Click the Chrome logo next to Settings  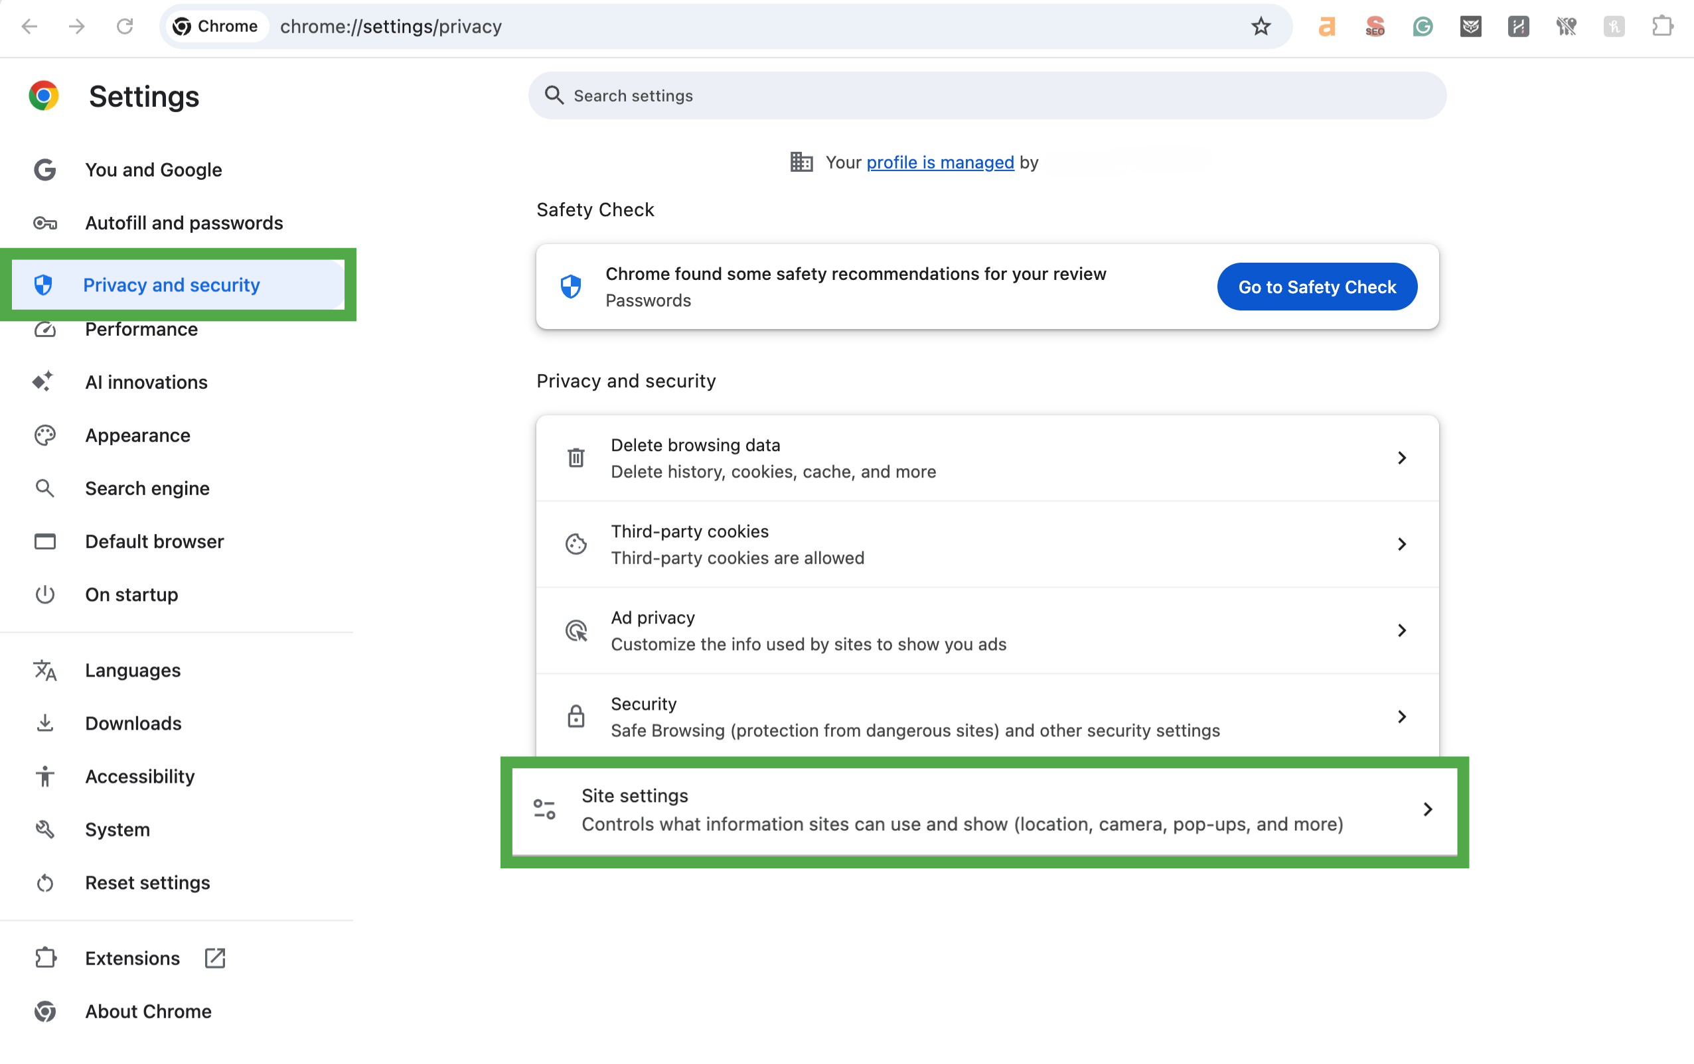pyautogui.click(x=44, y=96)
